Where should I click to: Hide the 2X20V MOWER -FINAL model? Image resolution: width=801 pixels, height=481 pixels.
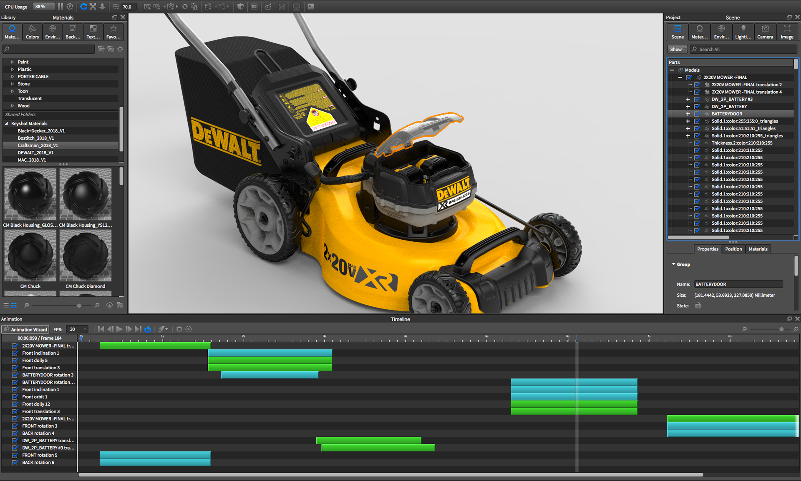pyautogui.click(x=689, y=78)
